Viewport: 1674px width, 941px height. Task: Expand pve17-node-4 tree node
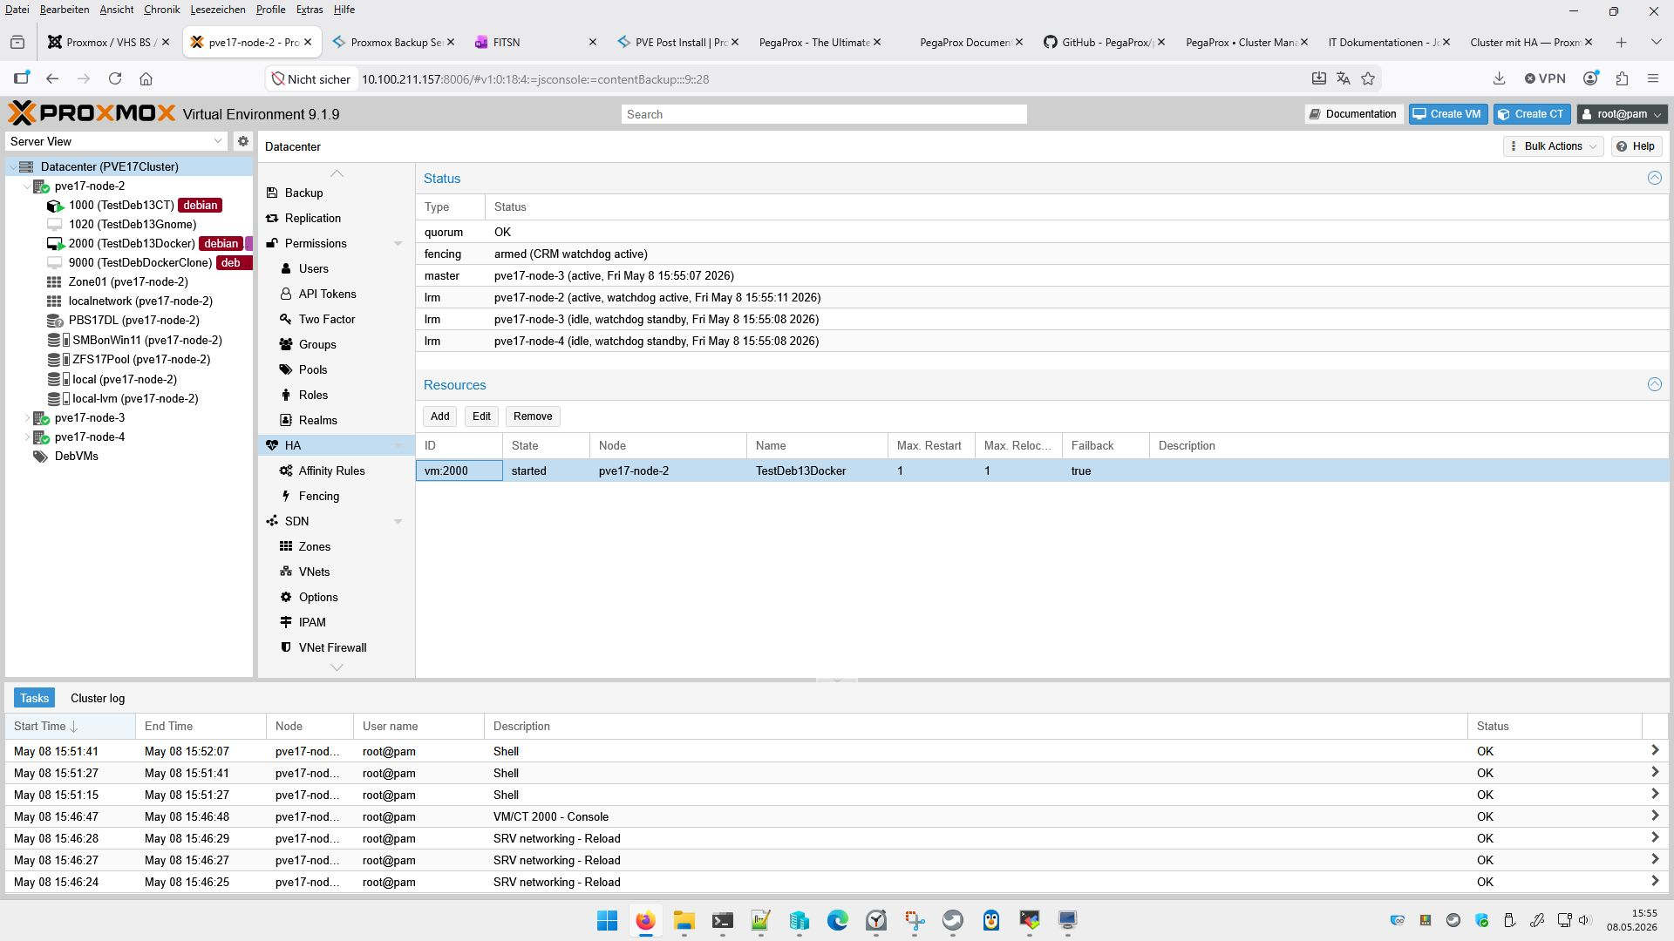[27, 437]
